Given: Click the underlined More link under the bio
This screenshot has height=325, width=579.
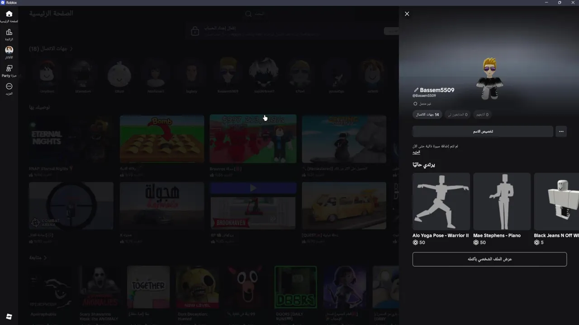Looking at the screenshot, I should click(416, 153).
